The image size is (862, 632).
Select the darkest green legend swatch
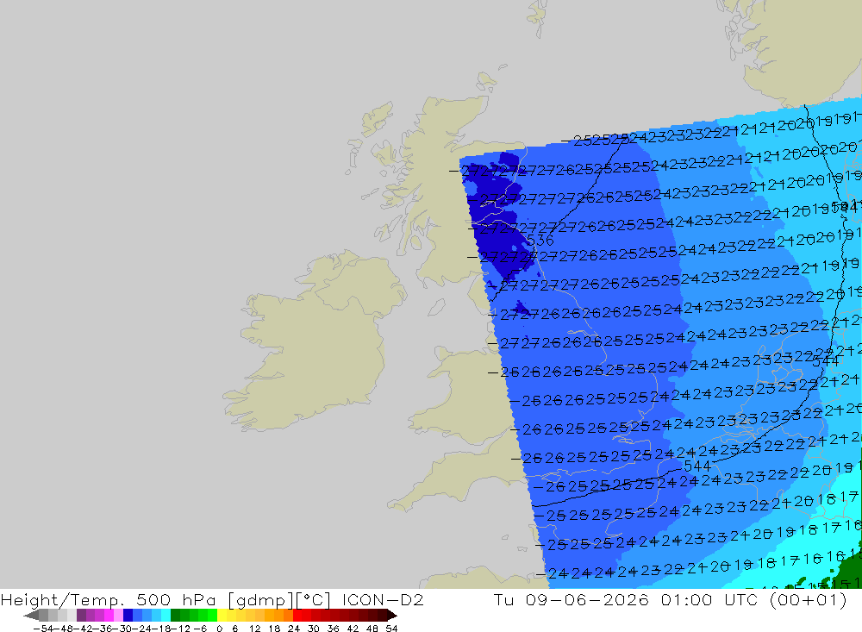[x=175, y=616]
